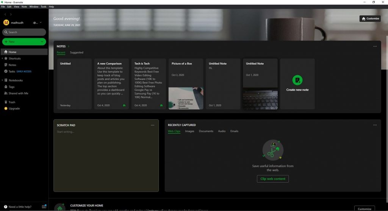Click into the Search field
Viewport: 388px width, 211px height.
point(24,32)
